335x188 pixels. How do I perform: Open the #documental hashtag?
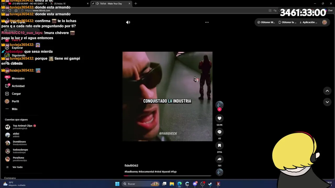coord(146,172)
